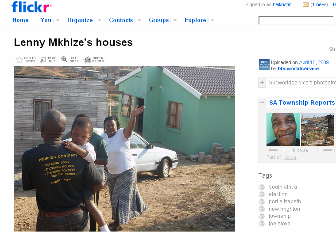336x232 pixels.
Task: Open the April 16, 2009 date link
Action: pos(314,62)
